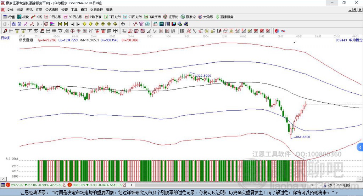The image size is (363, 196).
Task: Click the 收859443日线 status text
Action: (x=339, y=185)
